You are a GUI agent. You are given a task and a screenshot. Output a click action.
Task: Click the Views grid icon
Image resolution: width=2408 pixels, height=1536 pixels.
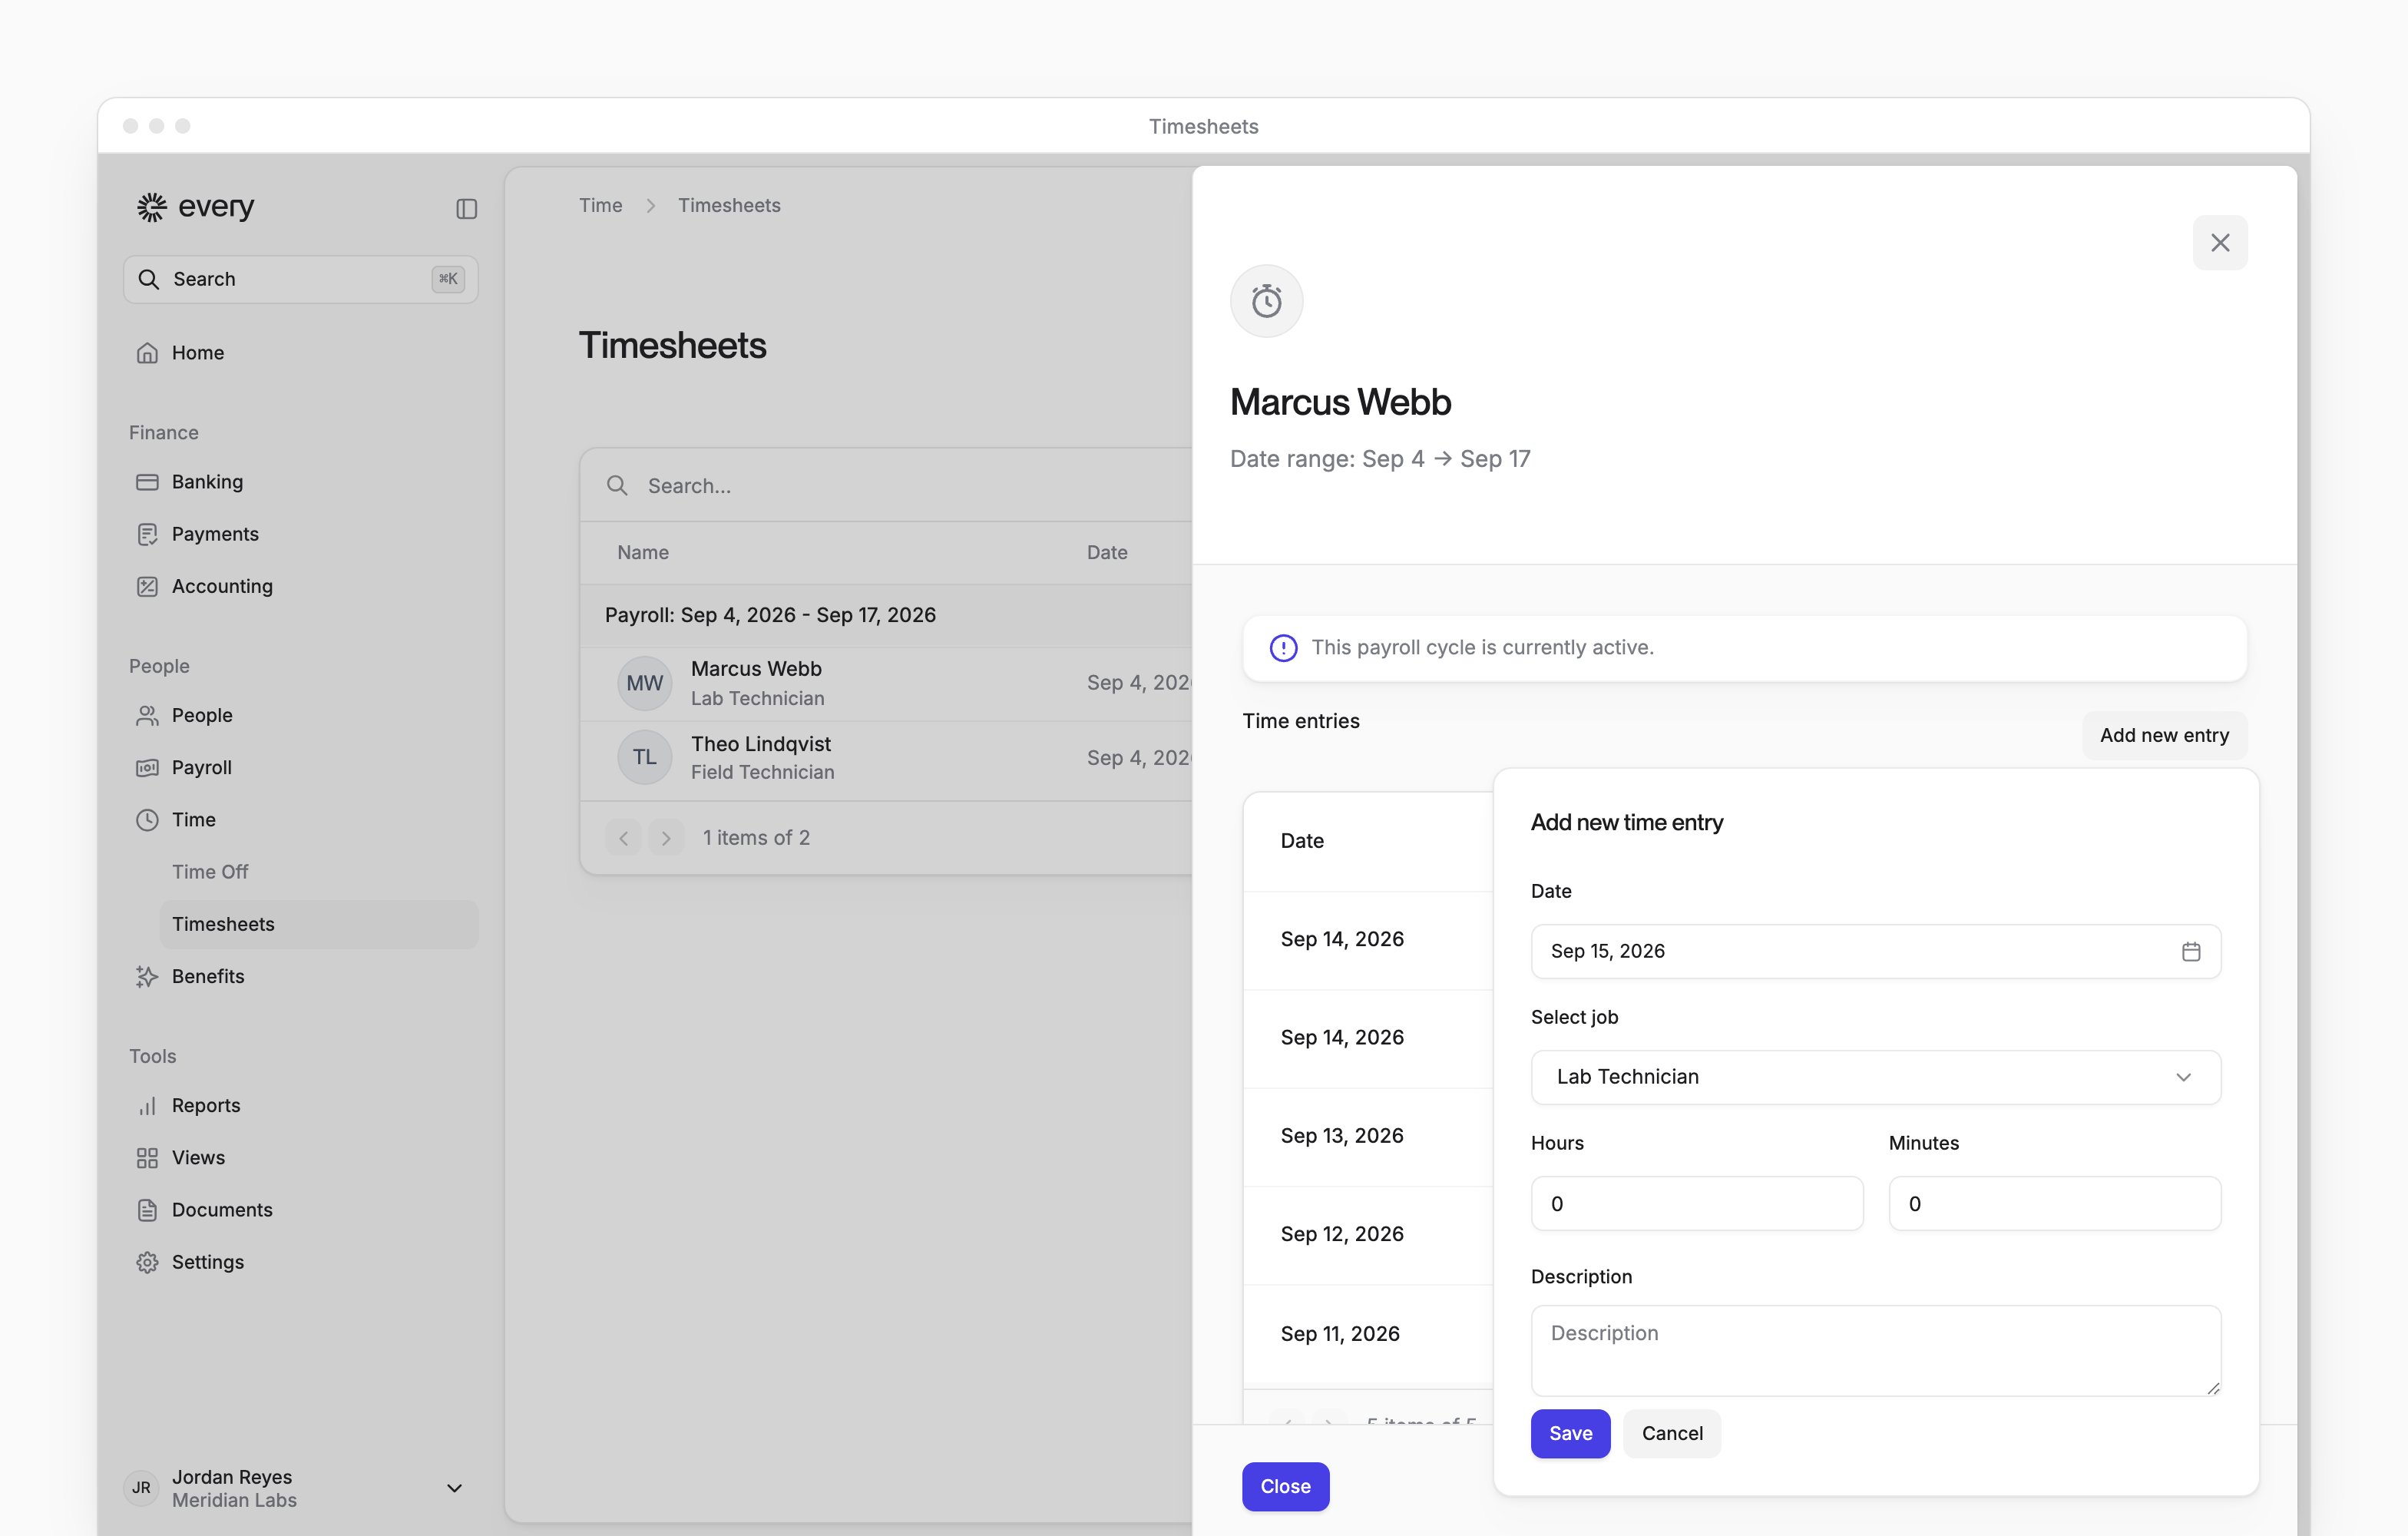(x=147, y=1157)
